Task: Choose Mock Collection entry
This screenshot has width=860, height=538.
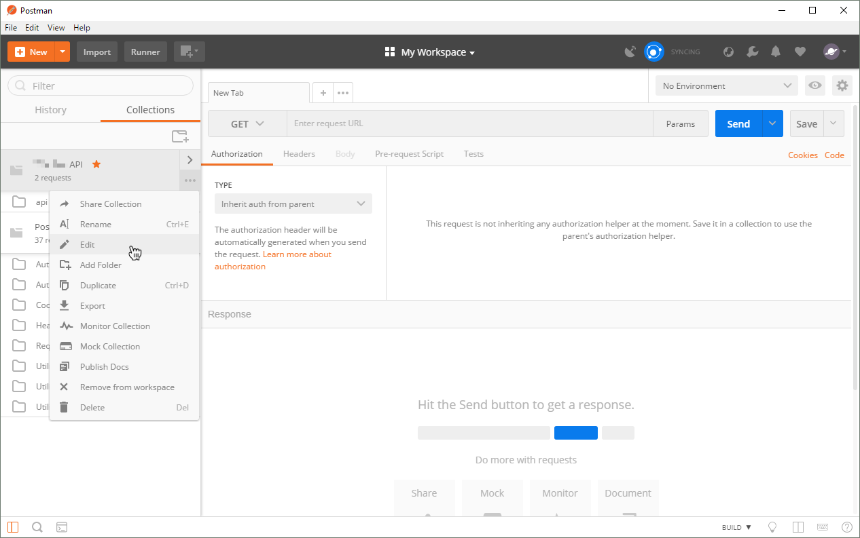Action: (x=124, y=346)
